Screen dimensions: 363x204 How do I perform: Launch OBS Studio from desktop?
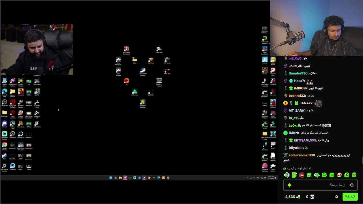(x=5, y=103)
